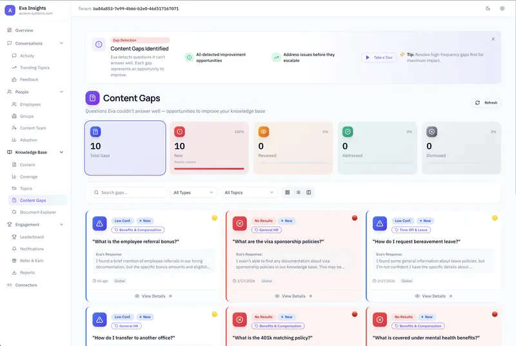Click the Eva Insights avatar logo
Image resolution: width=516 pixels, height=346 pixels.
coord(10,10)
